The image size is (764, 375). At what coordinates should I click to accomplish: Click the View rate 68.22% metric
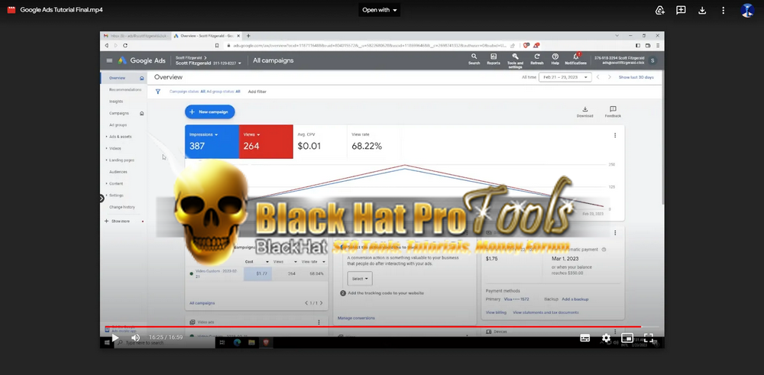click(374, 141)
